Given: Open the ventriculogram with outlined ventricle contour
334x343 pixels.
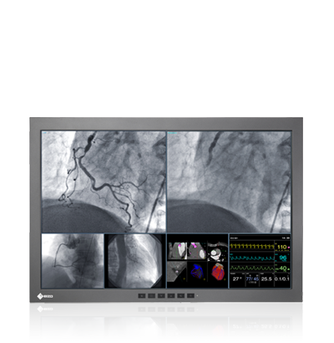Looking at the screenshot, I should (x=73, y=261).
